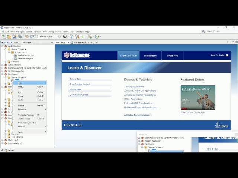Click the Output window icon
The image size is (238, 178).
[6, 150]
